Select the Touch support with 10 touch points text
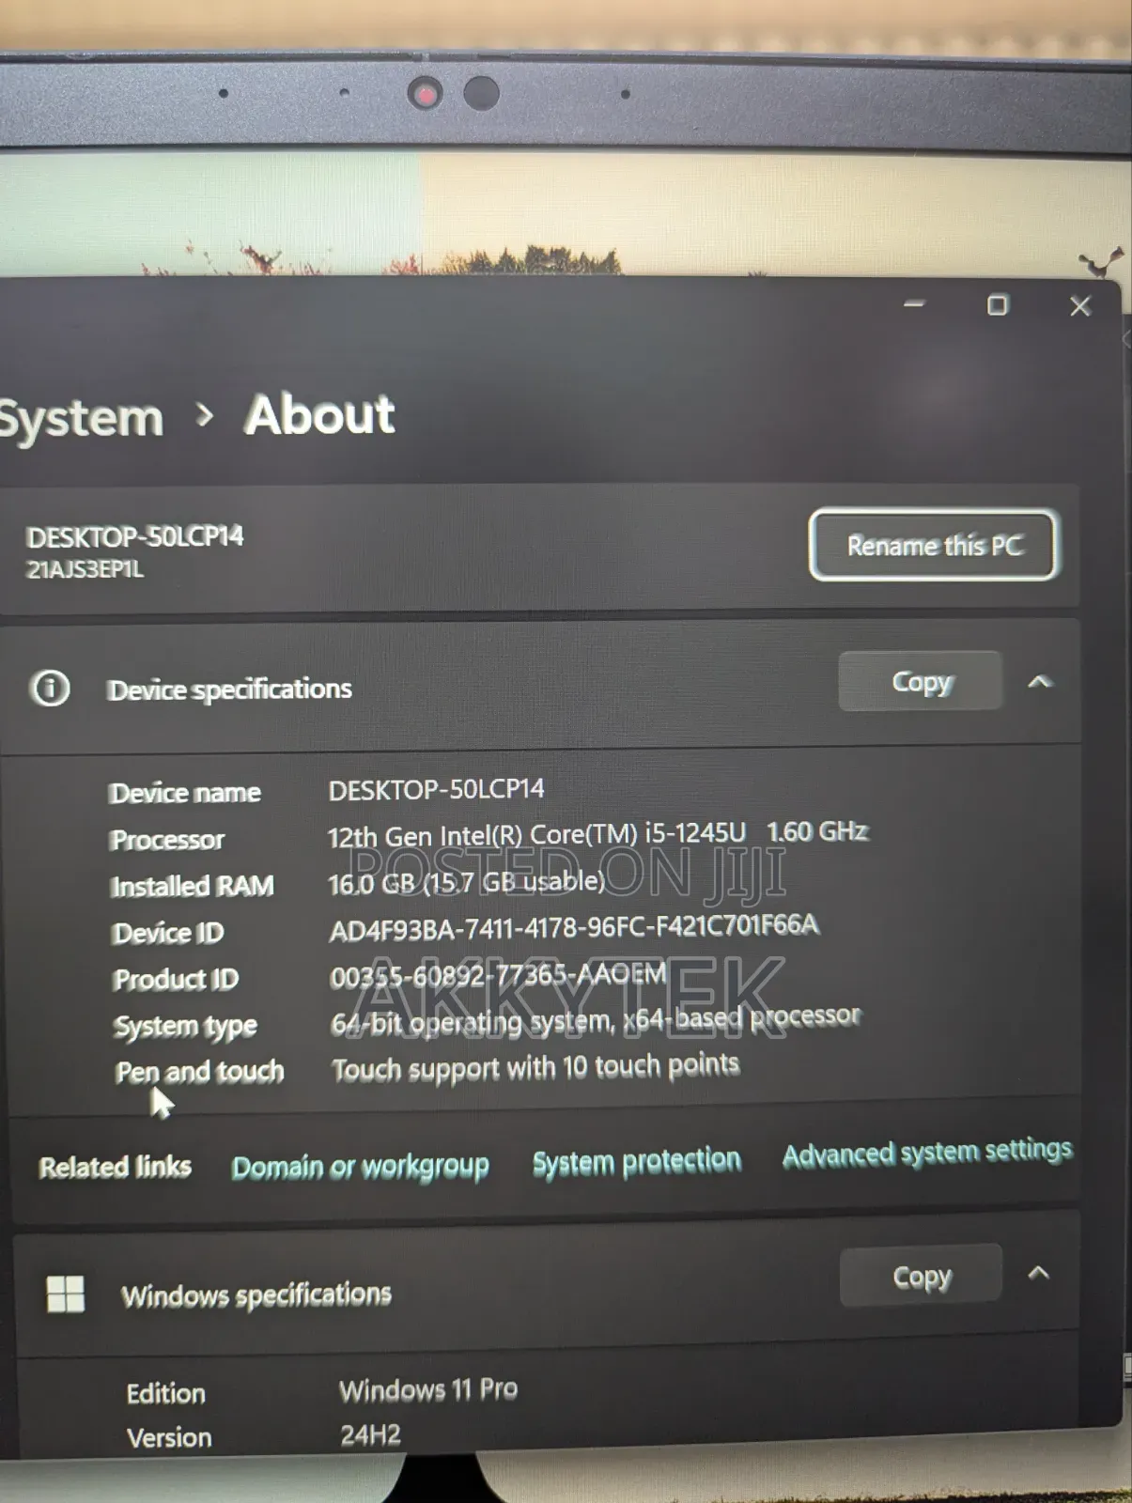Screen dimensions: 1132x1503 click(535, 1068)
